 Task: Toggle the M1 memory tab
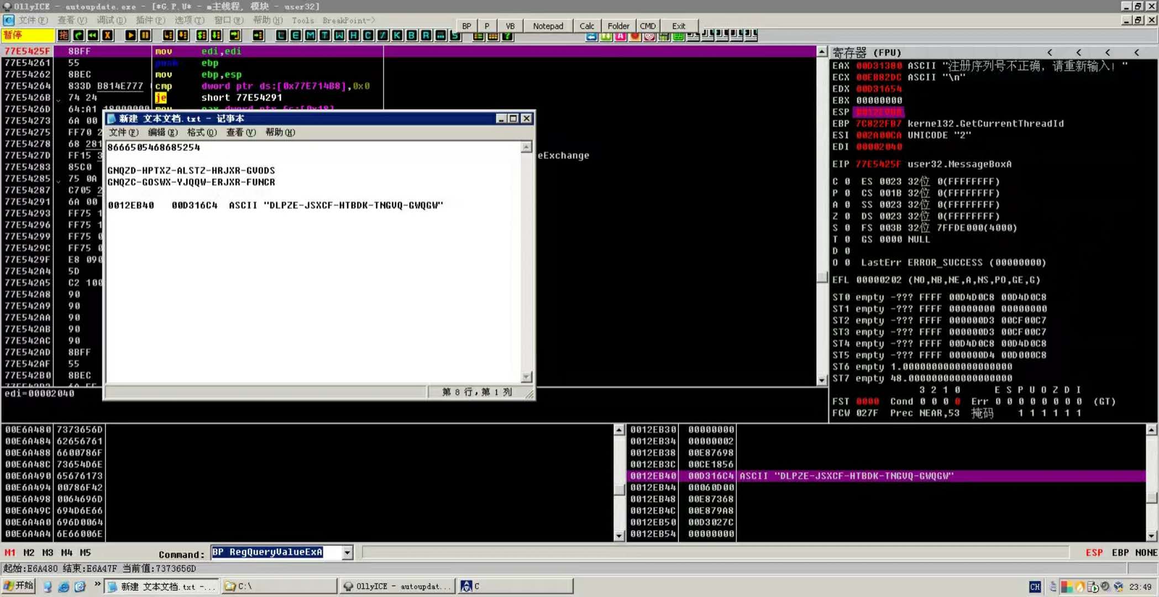coord(10,552)
